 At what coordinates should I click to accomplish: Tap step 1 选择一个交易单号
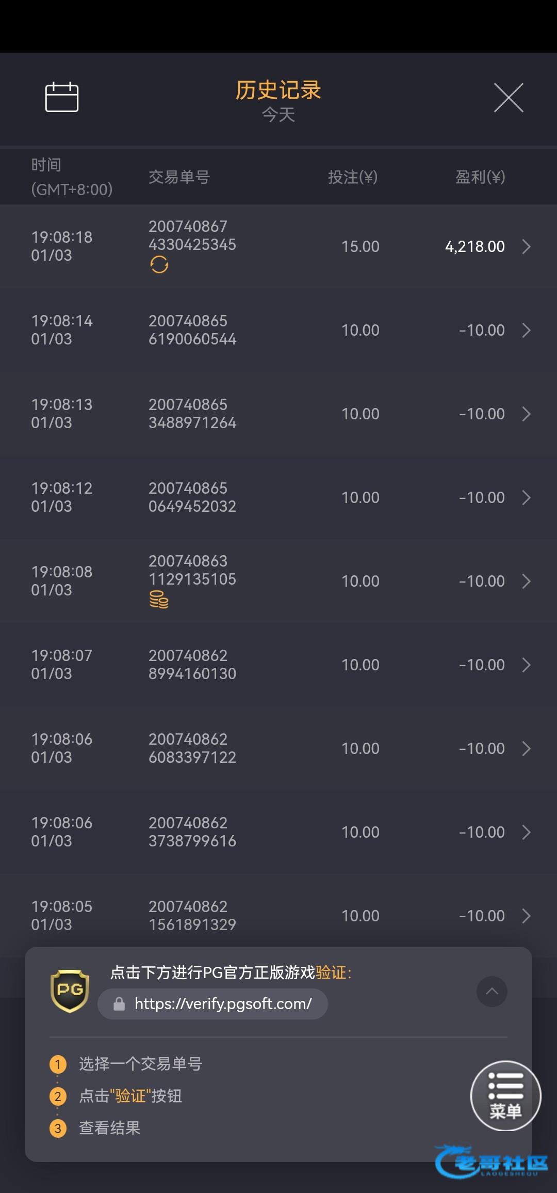coord(140,1064)
